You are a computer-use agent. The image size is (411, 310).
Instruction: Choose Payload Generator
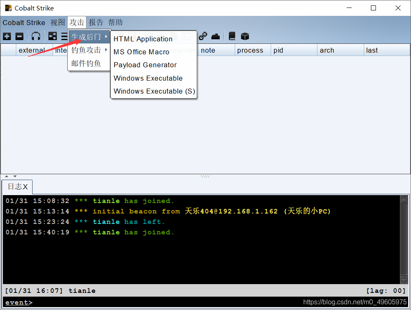tap(154, 65)
